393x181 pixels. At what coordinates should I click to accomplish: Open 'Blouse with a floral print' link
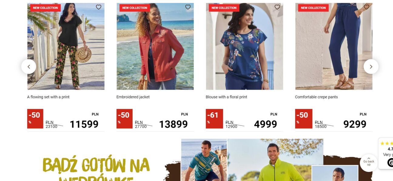[226, 97]
